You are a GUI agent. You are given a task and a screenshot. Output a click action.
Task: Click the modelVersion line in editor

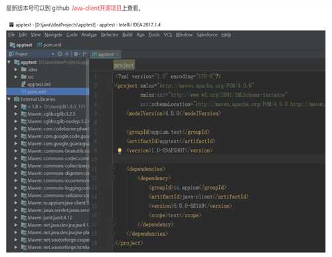tap(174, 113)
